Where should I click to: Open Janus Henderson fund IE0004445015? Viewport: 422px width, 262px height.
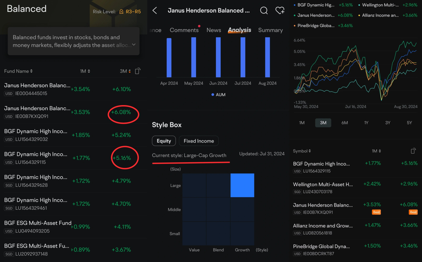click(x=74, y=89)
